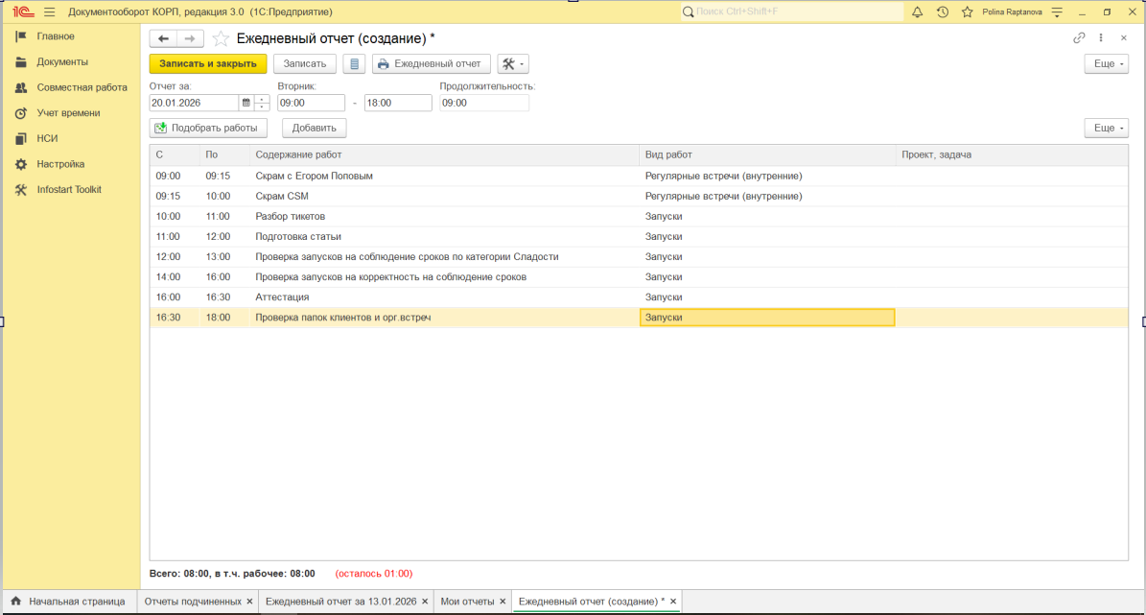This screenshot has height=615, width=1146.
Task: Copy link using chain icon
Action: [x=1079, y=38]
